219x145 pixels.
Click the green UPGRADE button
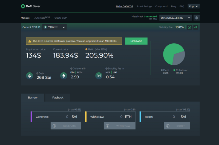point(136,41)
